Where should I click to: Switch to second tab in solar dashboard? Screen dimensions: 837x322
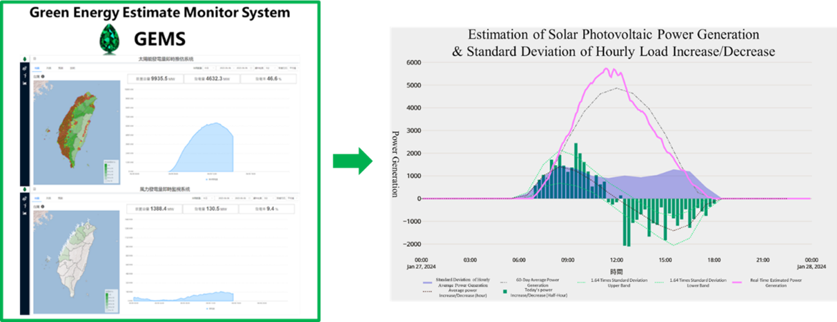pos(49,68)
